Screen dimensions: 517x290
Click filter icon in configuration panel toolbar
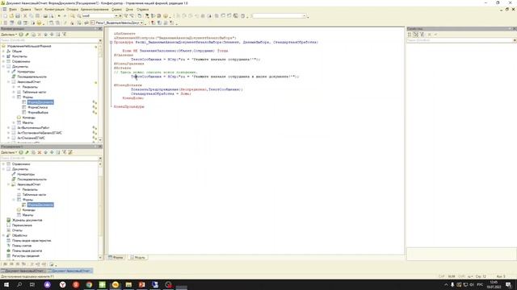coord(65,35)
